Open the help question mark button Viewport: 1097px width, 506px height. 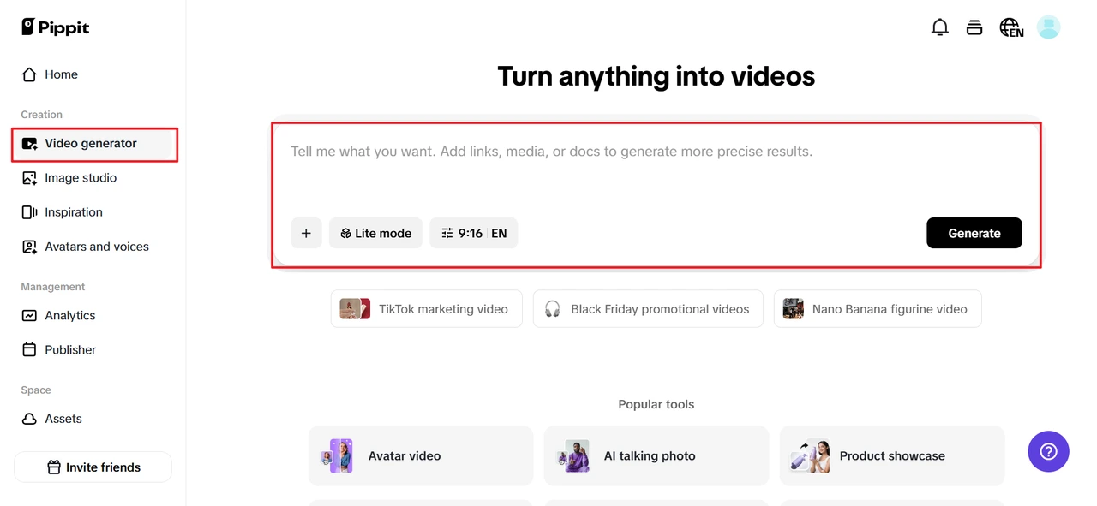point(1048,451)
